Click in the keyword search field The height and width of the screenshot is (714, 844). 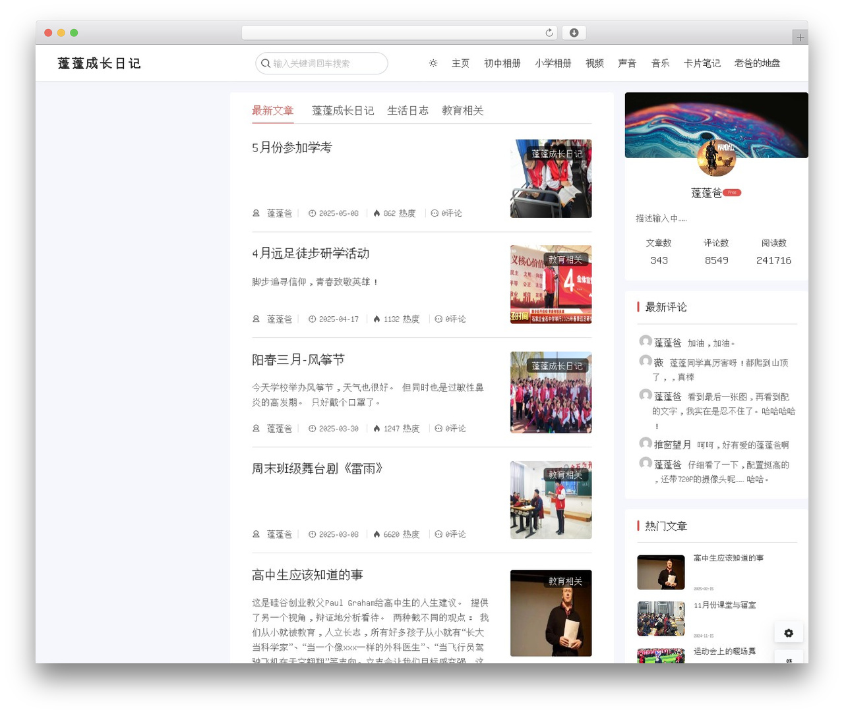[322, 63]
